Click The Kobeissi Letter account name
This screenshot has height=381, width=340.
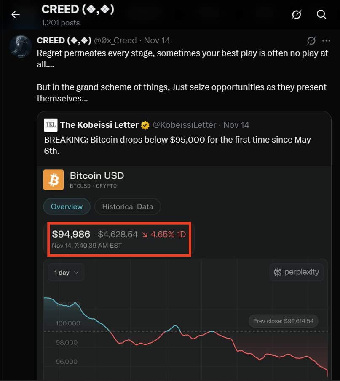click(99, 125)
